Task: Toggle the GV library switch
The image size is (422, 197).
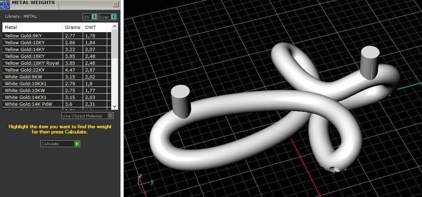Action: click(90, 17)
